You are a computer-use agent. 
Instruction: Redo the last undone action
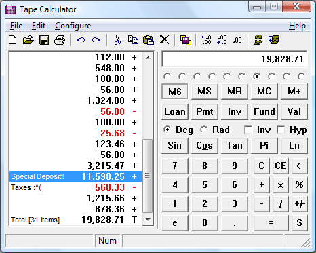point(96,40)
